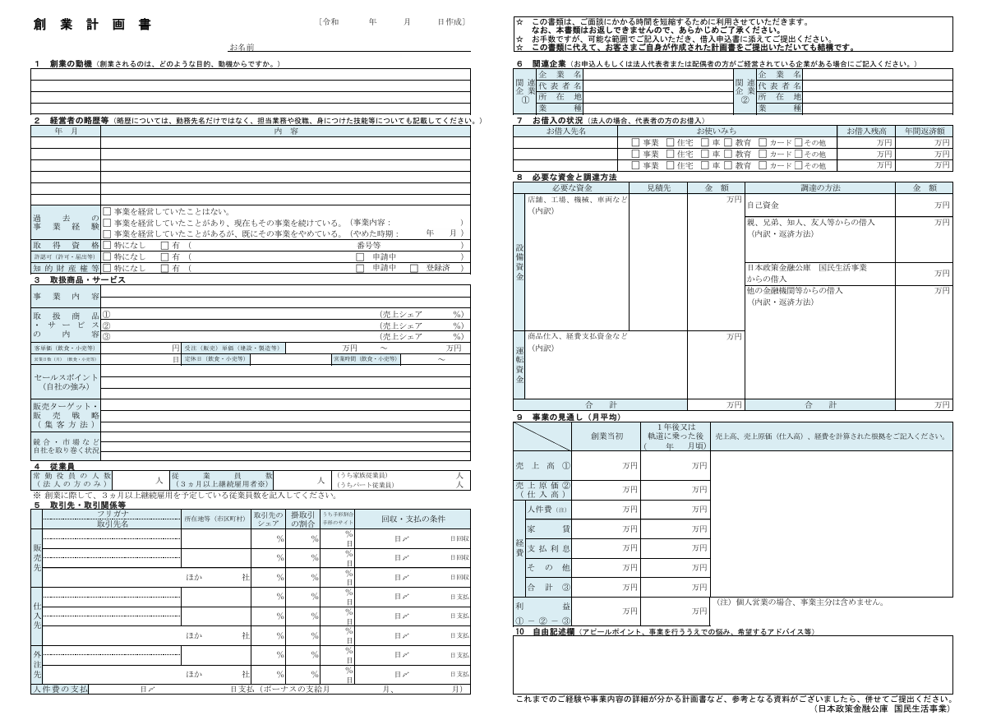Image resolution: width=987 pixels, height=720 pixels.
Task: Check 'その他' checkbox in third お借入 row
Action: (797, 165)
